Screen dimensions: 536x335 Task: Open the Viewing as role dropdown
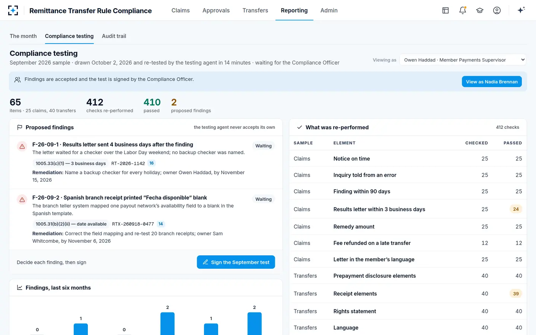tap(463, 60)
